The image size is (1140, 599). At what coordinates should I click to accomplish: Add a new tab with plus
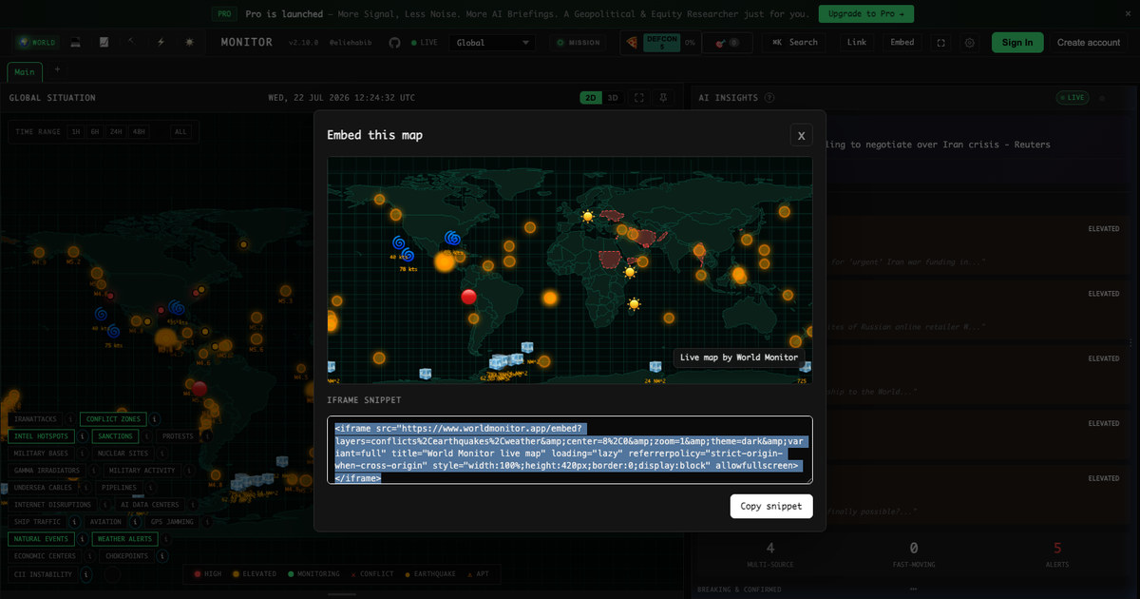(56, 69)
